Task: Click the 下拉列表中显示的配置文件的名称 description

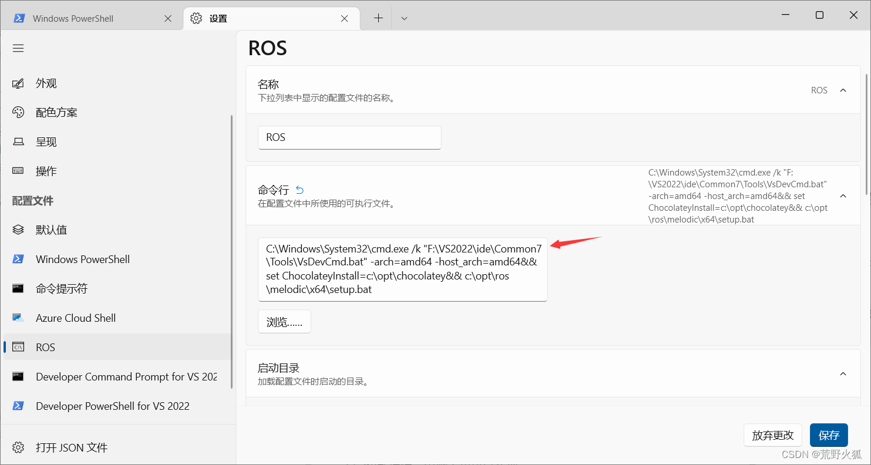Action: pyautogui.click(x=327, y=98)
